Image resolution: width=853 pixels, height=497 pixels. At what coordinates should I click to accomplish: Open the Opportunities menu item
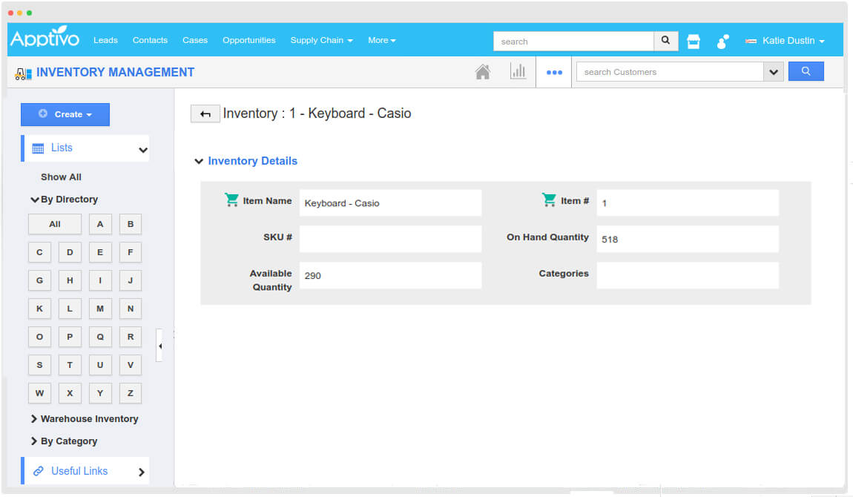click(x=248, y=40)
